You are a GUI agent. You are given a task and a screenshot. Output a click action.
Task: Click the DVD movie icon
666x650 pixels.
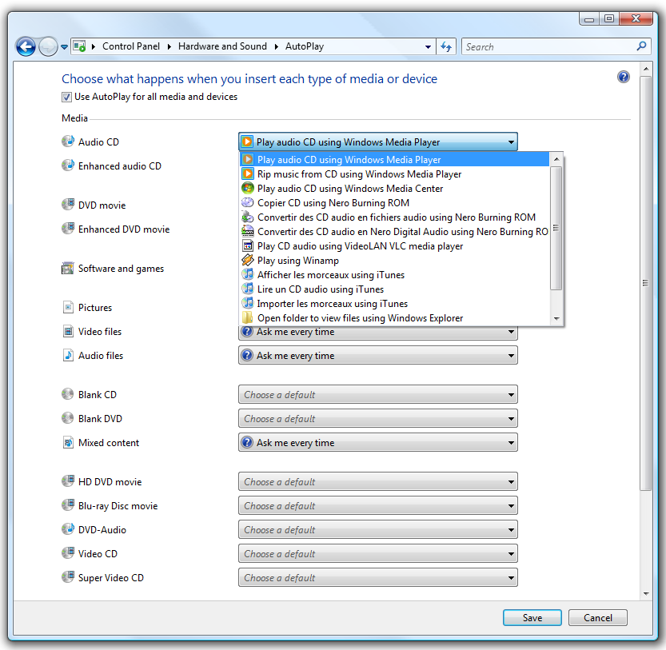click(68, 205)
